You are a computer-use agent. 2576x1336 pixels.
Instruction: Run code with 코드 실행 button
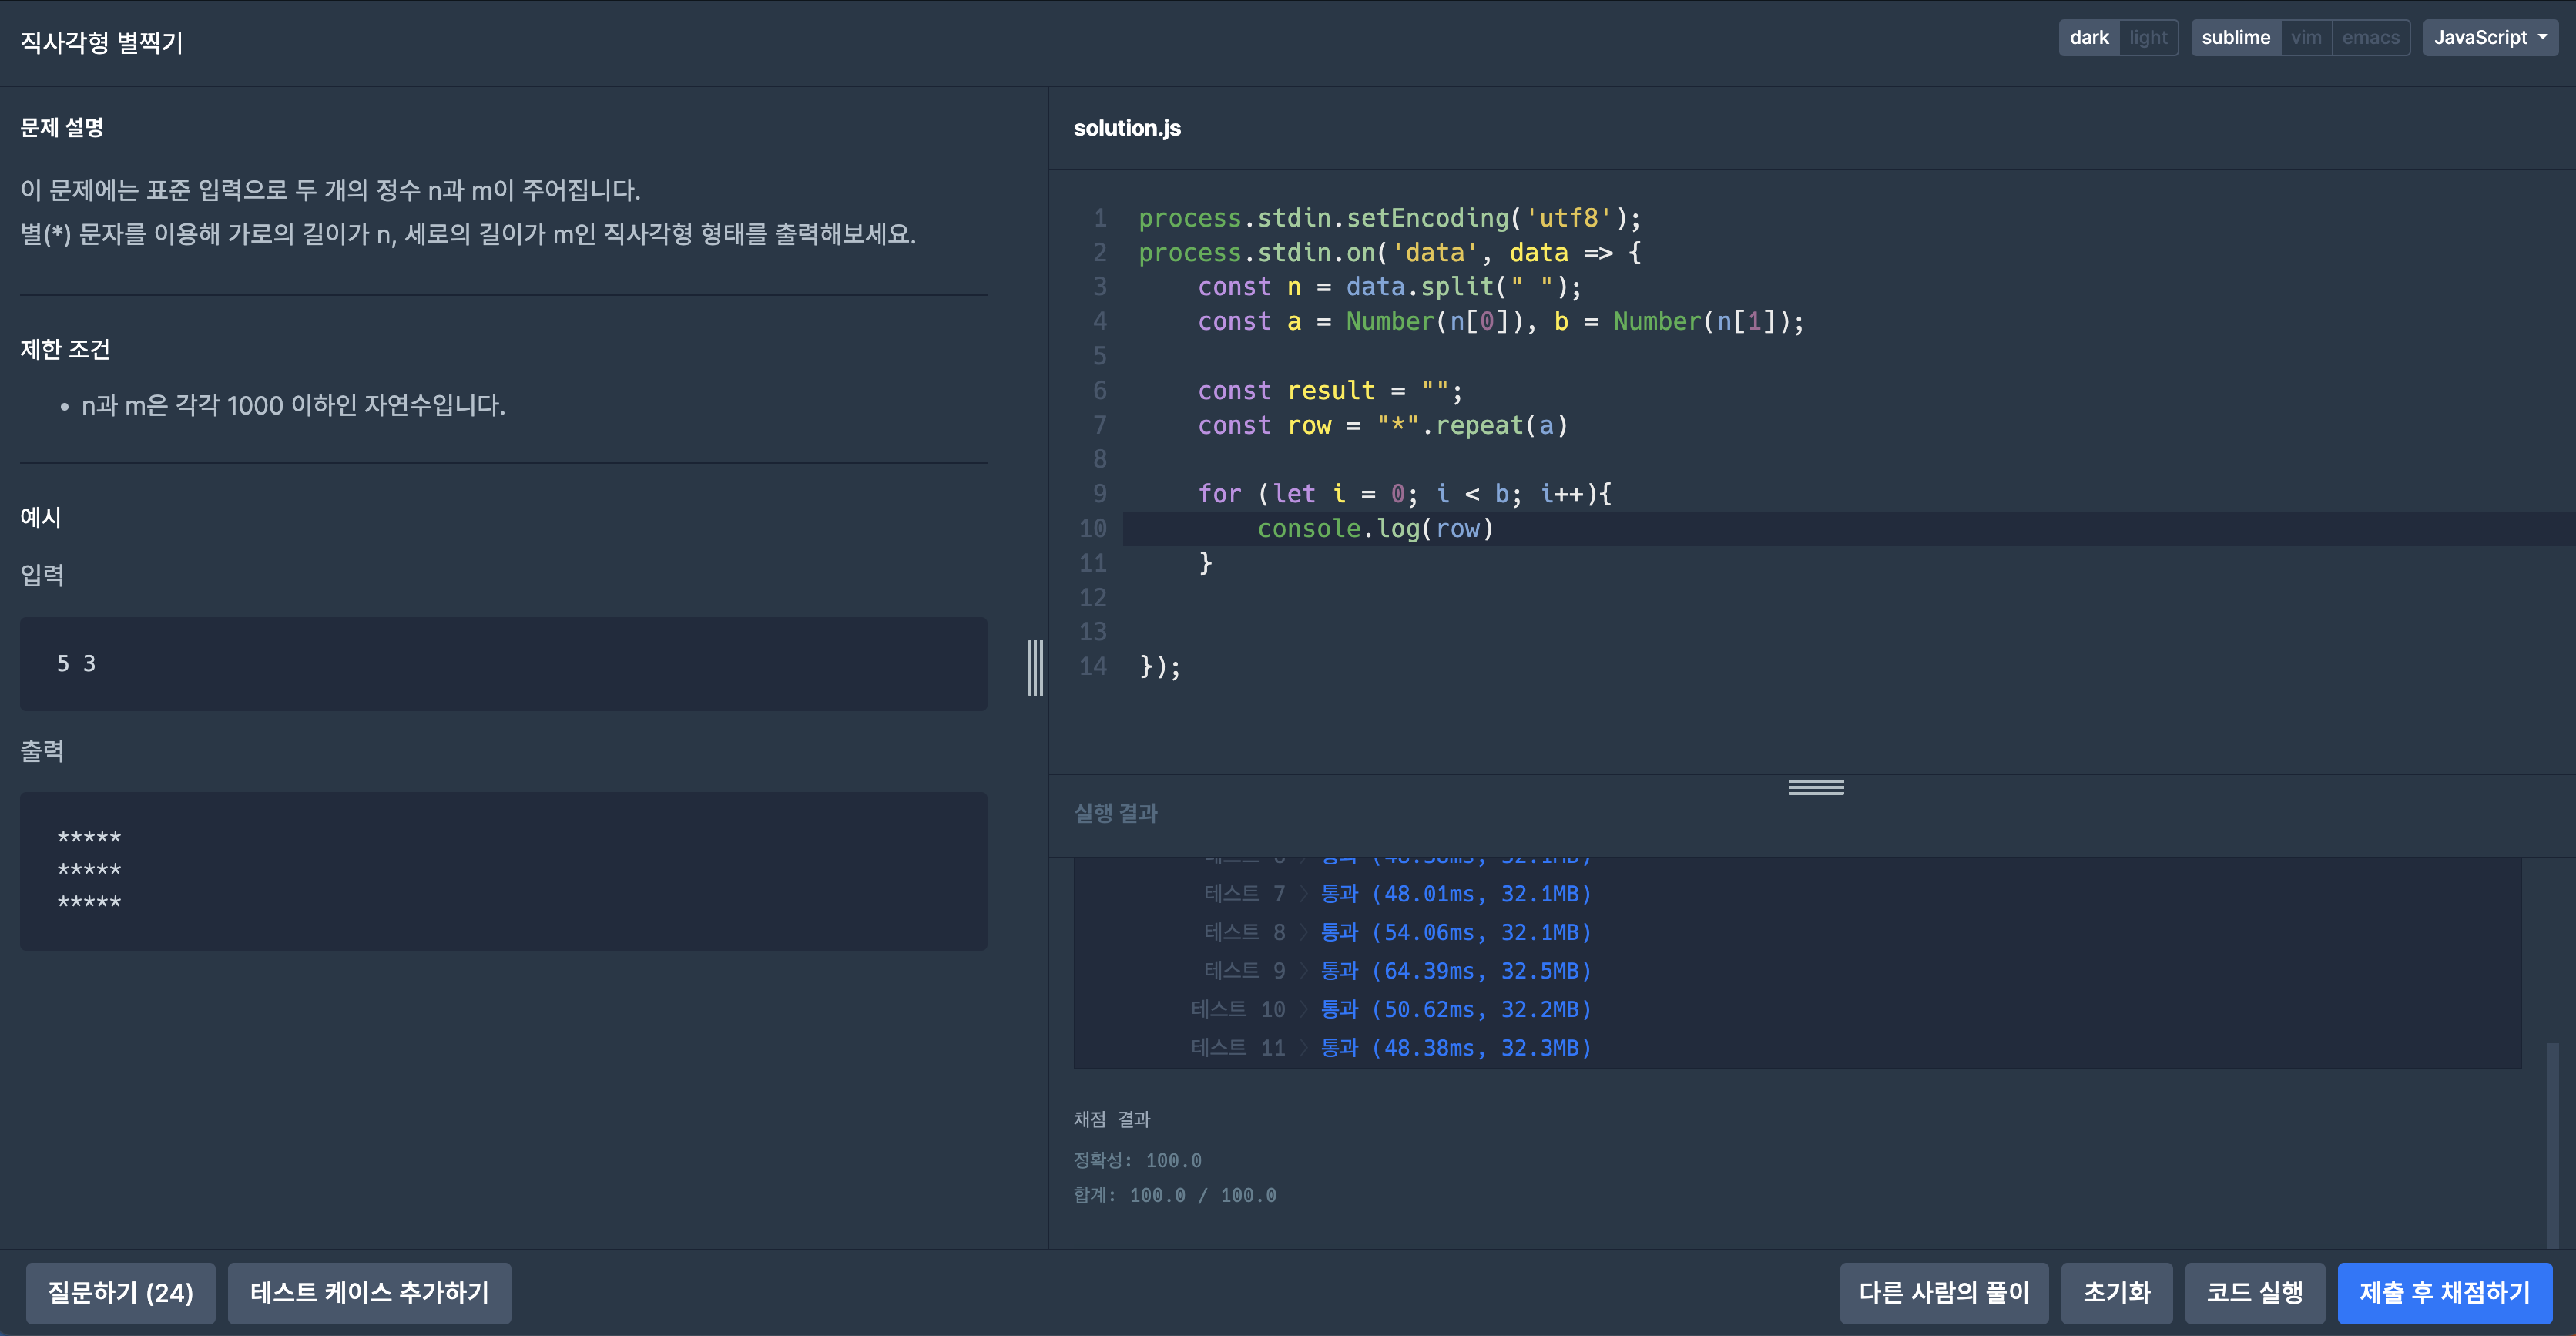coord(2254,1293)
